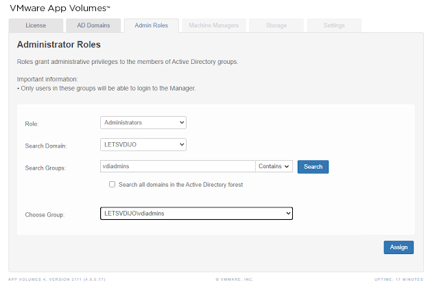Click the 'Search all domains in the Active Directory forest' label
This screenshot has height=296, width=439.
(x=181, y=185)
